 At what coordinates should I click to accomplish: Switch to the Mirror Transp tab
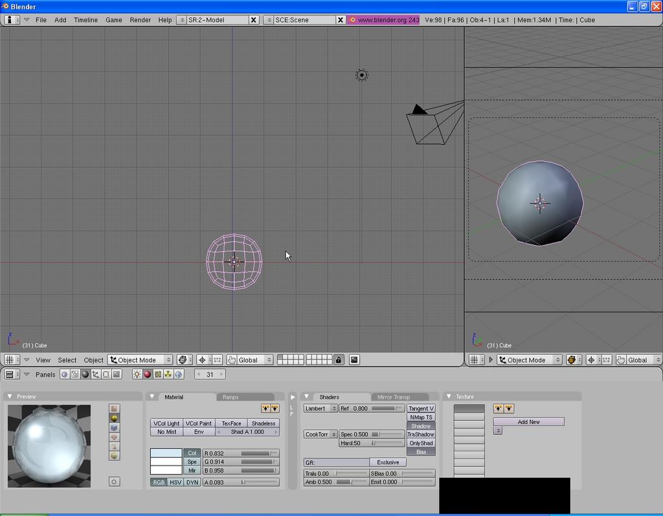[394, 397]
